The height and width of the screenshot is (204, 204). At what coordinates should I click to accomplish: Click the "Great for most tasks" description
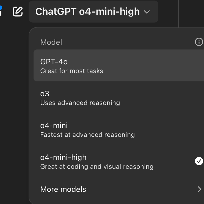(71, 71)
